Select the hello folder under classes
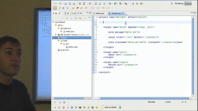This screenshot has height=111, width=198. click(65, 41)
